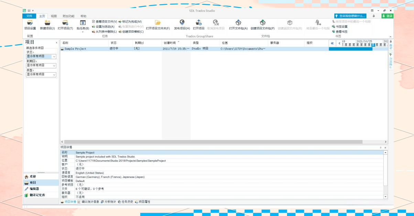
Task: Click the C:\Users\11719 path in details
Action: [x=121, y=161]
